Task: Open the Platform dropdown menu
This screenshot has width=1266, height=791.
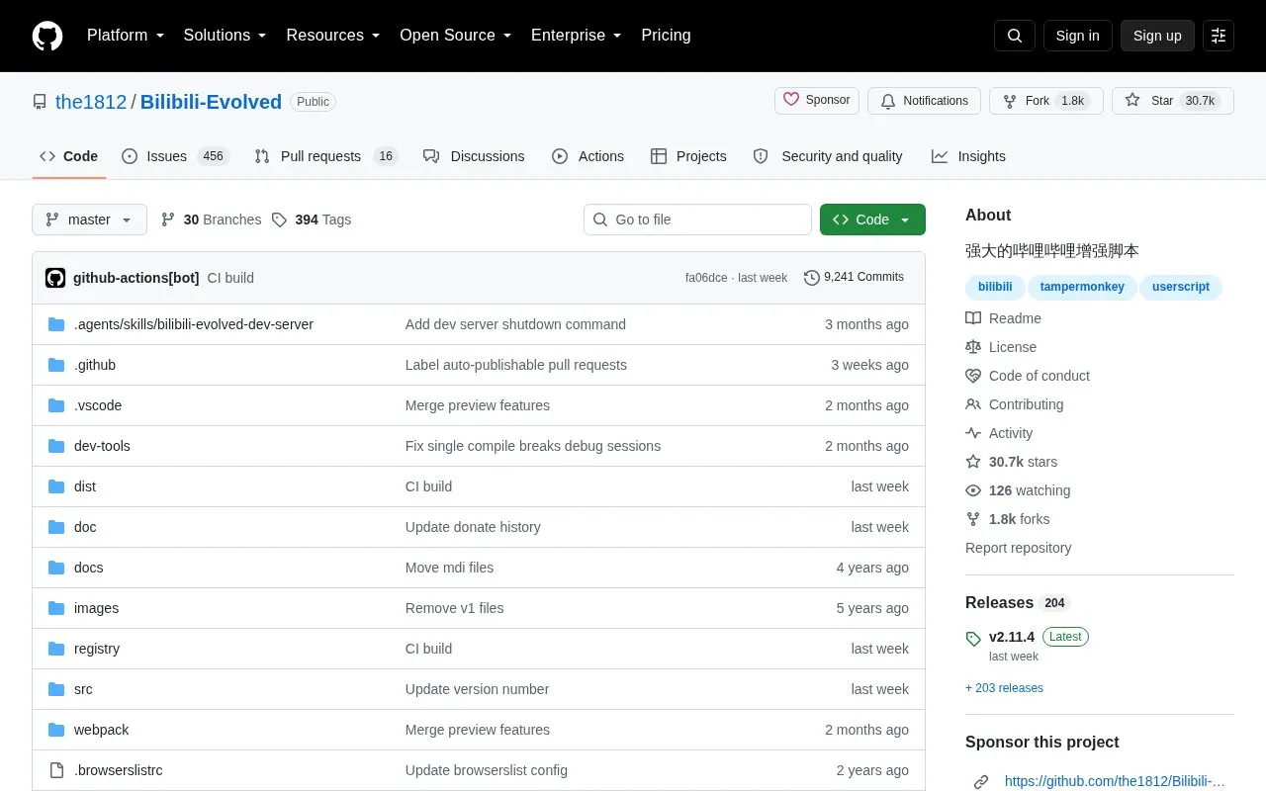Action: tap(126, 36)
